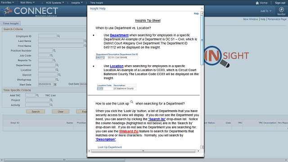Screen dimensions: 288x162
Task: Click the TRC List label
Action: tap(50, 95)
